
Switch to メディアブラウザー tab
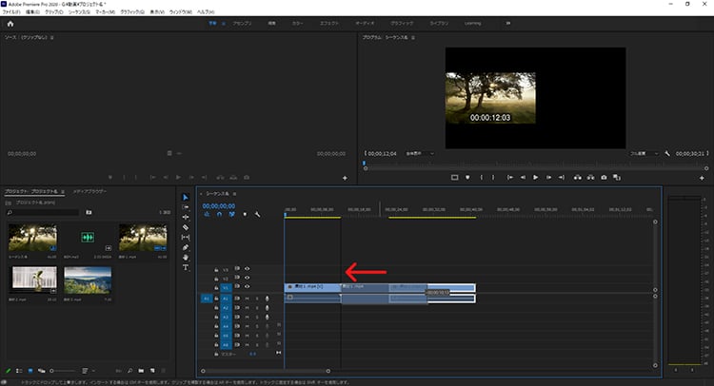89,191
